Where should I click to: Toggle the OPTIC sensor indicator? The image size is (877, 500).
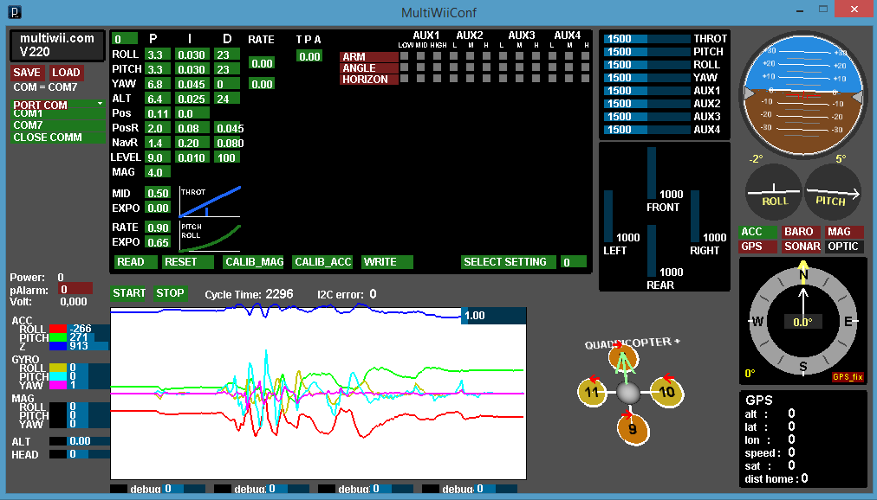coord(845,247)
